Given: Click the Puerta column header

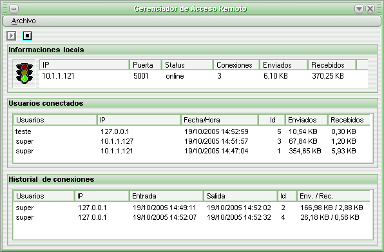Looking at the screenshot, I should click(x=146, y=65).
